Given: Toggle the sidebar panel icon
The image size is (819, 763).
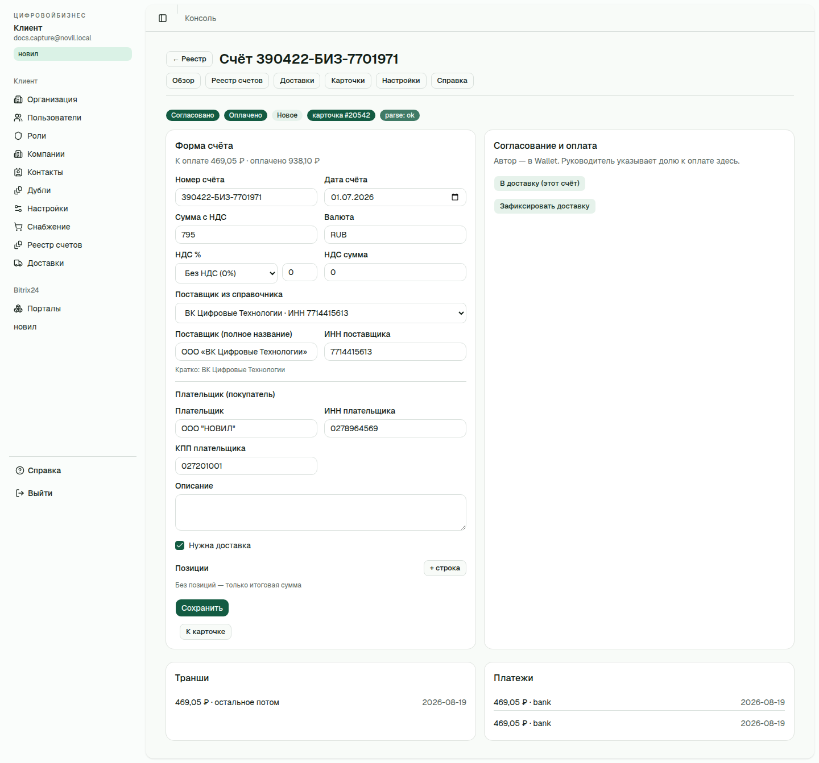Looking at the screenshot, I should [x=163, y=18].
